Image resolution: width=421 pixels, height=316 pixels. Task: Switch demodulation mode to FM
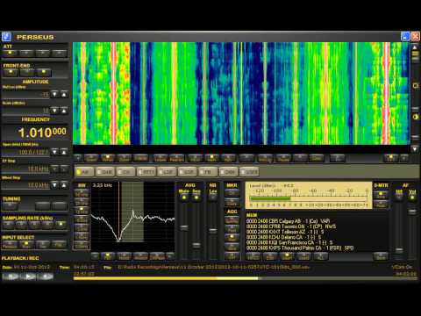point(208,172)
